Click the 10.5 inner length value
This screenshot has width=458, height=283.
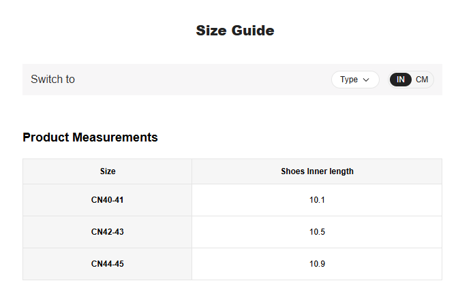tap(317, 232)
